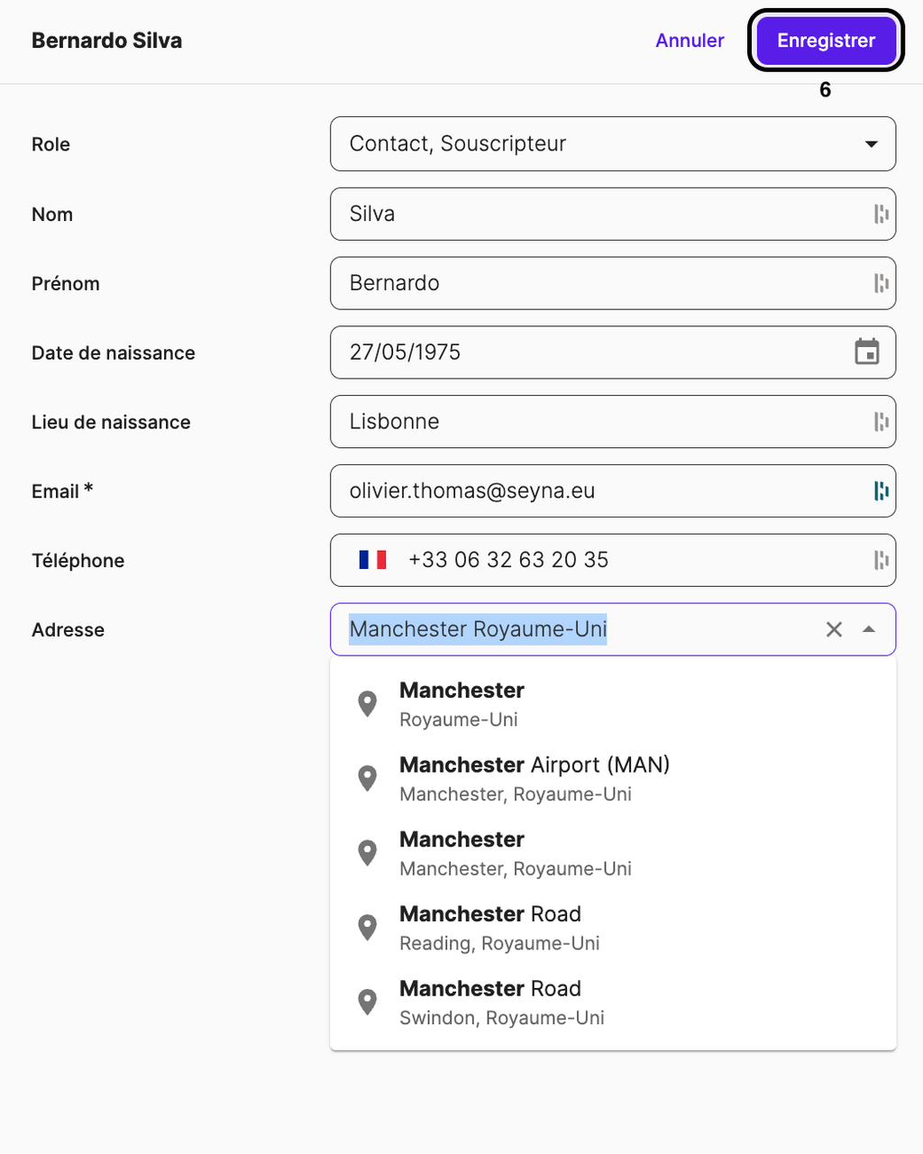Focus the Lieu de naissance field Lisbonne
923x1154 pixels.
[x=613, y=421]
